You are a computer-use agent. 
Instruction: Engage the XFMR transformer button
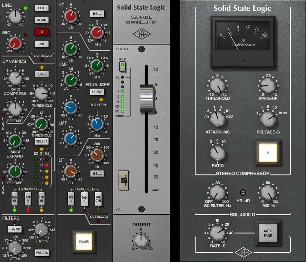[x=42, y=20]
